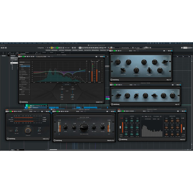The height and width of the screenshot is (193, 193).
Task: Click the Low Boost knob in EQ-P1A
Action: [118, 62]
